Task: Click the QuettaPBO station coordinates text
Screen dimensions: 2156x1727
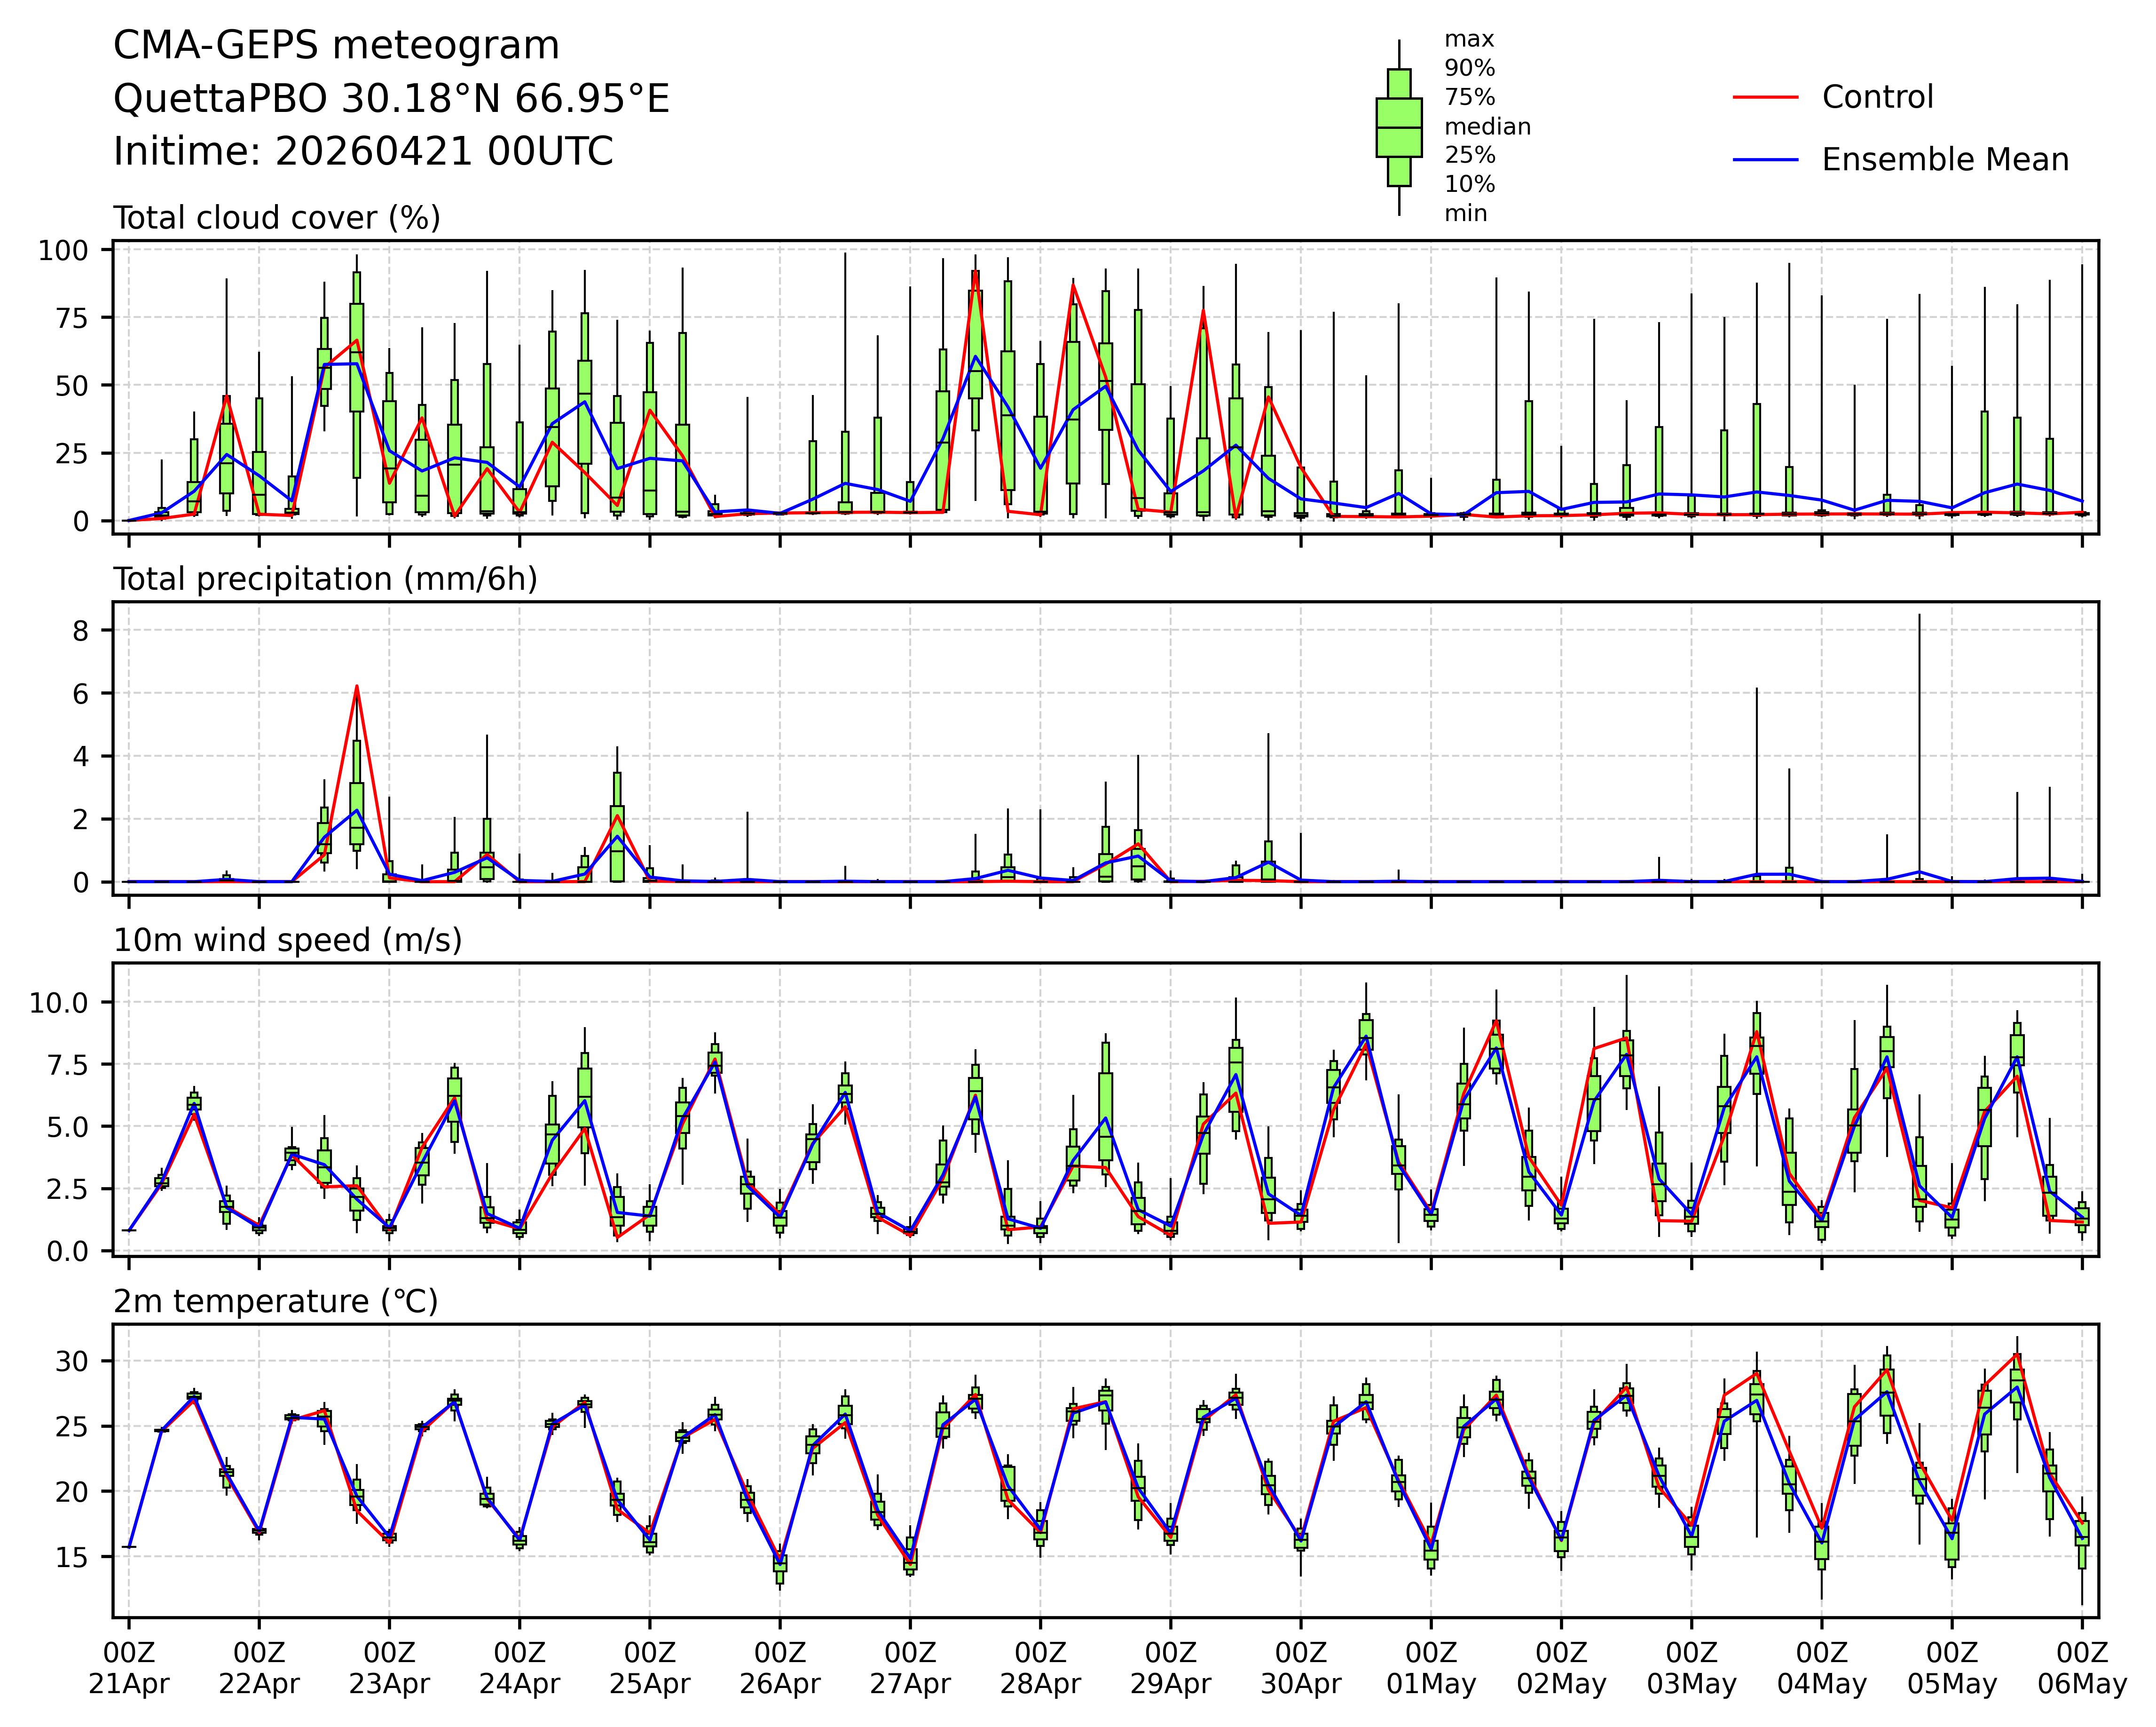Action: tap(391, 99)
